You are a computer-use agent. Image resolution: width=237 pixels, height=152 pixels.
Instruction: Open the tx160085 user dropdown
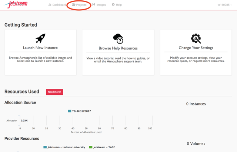pyautogui.click(x=224, y=5)
